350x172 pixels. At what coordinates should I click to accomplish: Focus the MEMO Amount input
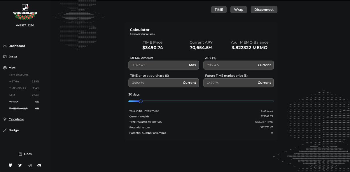pos(164,65)
